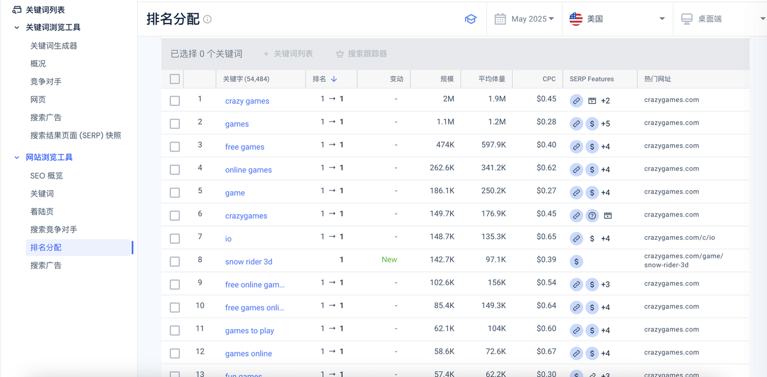Open SEO 概览 in the sidebar
This screenshot has height=377, width=767.
coord(47,176)
